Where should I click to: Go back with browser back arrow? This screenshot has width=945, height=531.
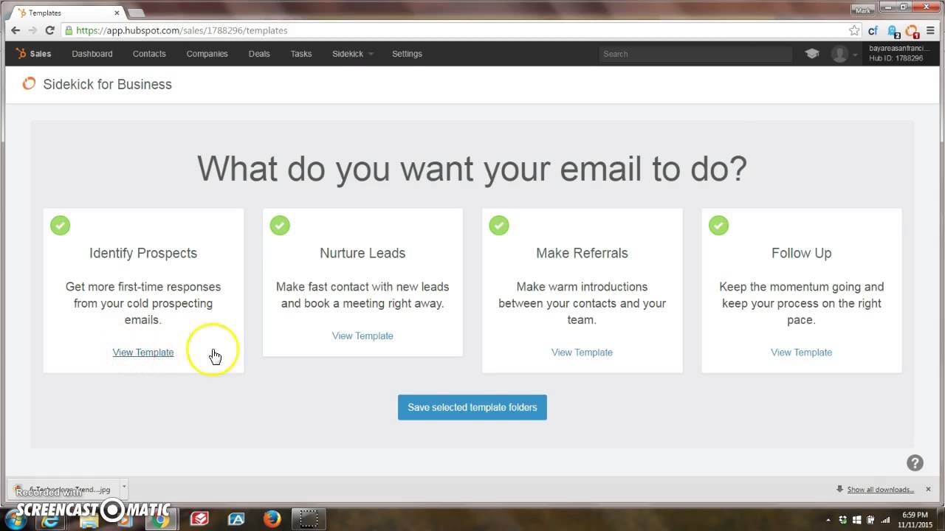click(16, 30)
